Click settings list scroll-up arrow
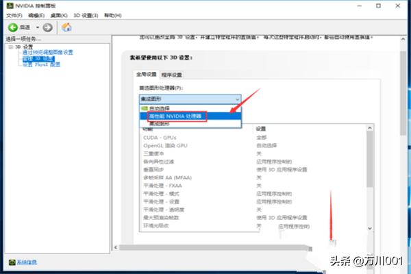The height and width of the screenshot is (274, 411). click(370, 128)
